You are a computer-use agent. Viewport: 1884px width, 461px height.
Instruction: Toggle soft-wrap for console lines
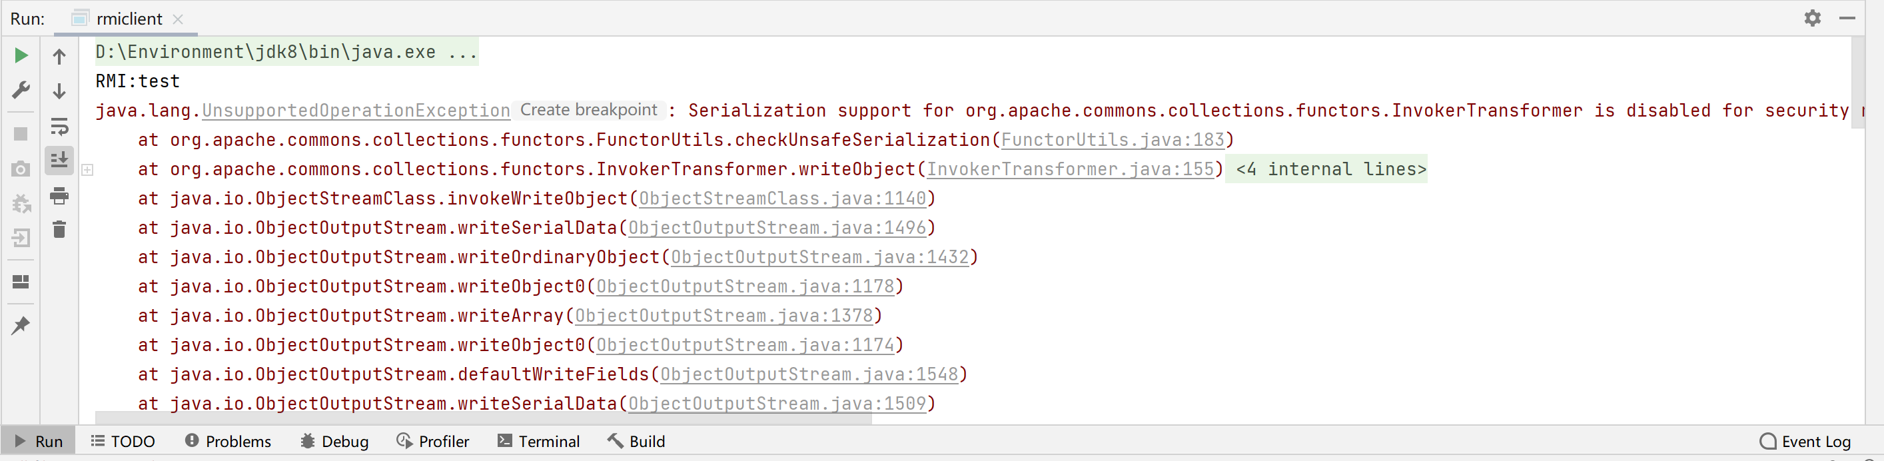tap(59, 127)
